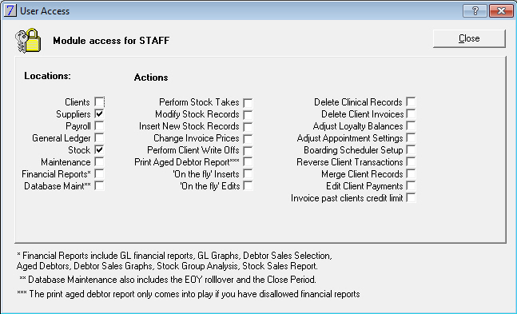Check Change Invoice Prices option
517x314 pixels.
(248, 138)
